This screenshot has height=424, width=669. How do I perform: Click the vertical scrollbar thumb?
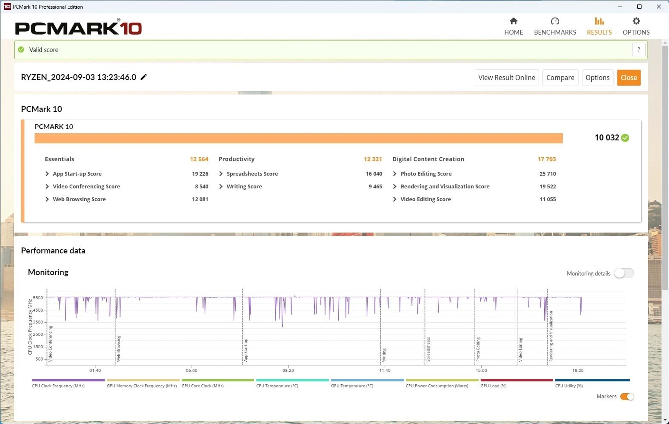click(x=665, y=167)
